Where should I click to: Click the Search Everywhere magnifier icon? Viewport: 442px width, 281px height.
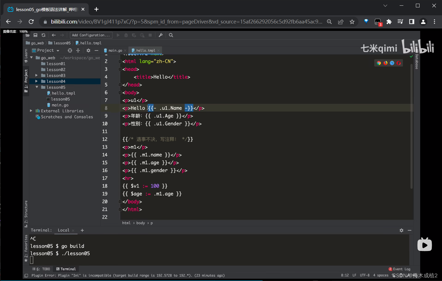tap(171, 35)
